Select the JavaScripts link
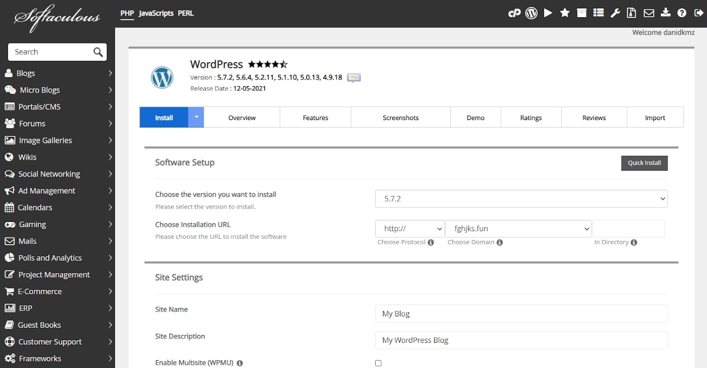Image resolution: width=707 pixels, height=368 pixels. pos(156,13)
